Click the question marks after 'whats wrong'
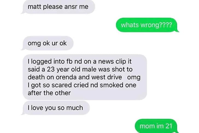Viewport: 199px width, 133px height. point(165,25)
